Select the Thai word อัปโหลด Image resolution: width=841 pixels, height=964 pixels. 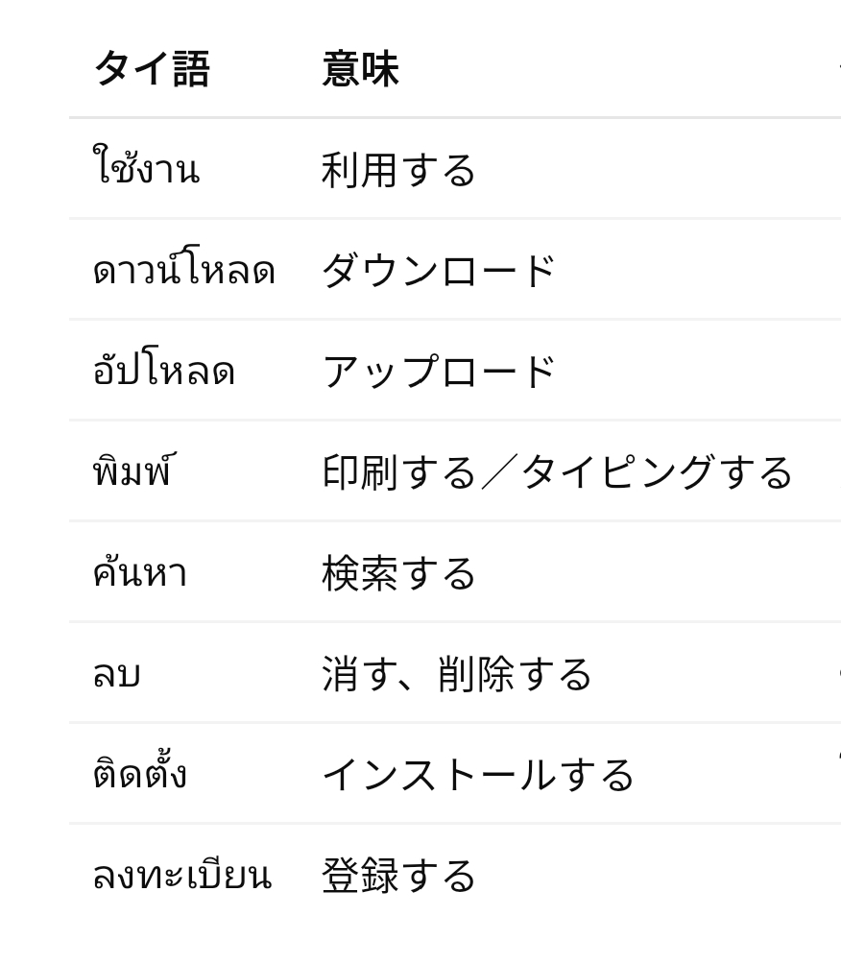pyautogui.click(x=163, y=367)
